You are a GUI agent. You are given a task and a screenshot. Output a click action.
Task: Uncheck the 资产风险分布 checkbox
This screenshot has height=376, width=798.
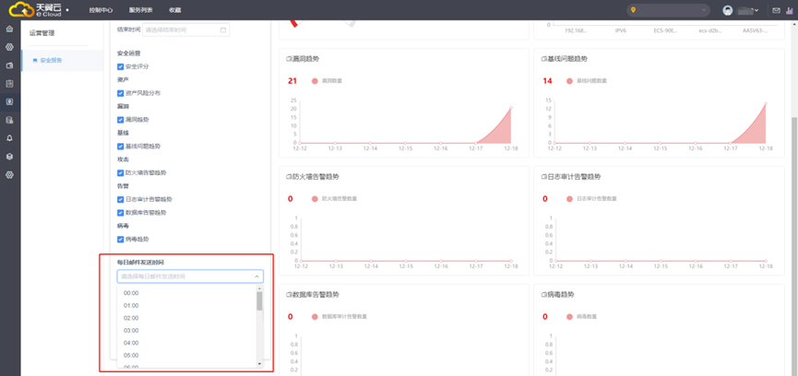[121, 93]
